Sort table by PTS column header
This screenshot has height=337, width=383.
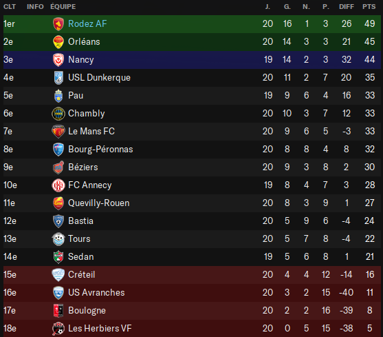pyautogui.click(x=369, y=7)
